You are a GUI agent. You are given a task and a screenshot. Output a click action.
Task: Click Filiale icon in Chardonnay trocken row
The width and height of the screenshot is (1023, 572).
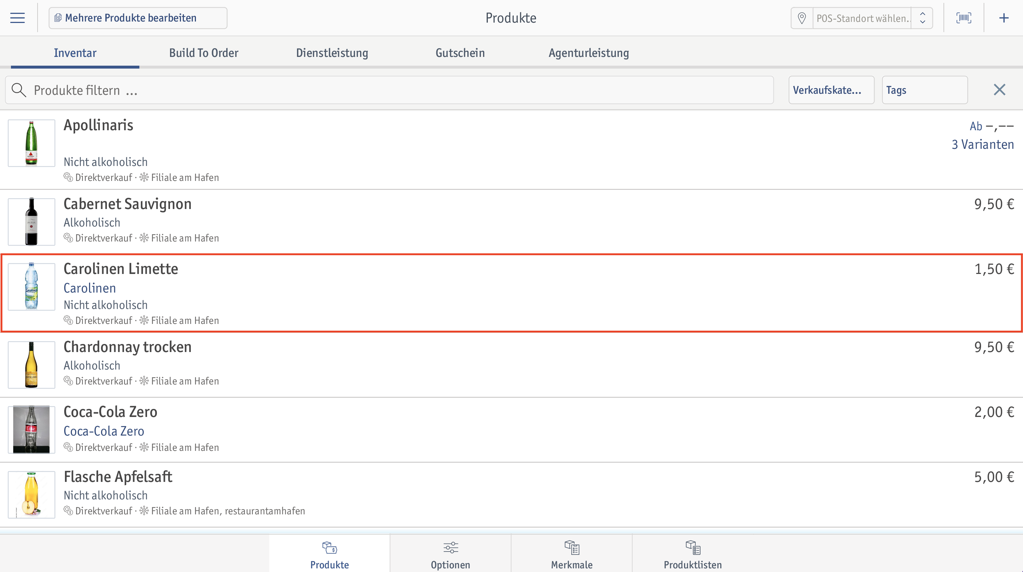click(x=144, y=381)
